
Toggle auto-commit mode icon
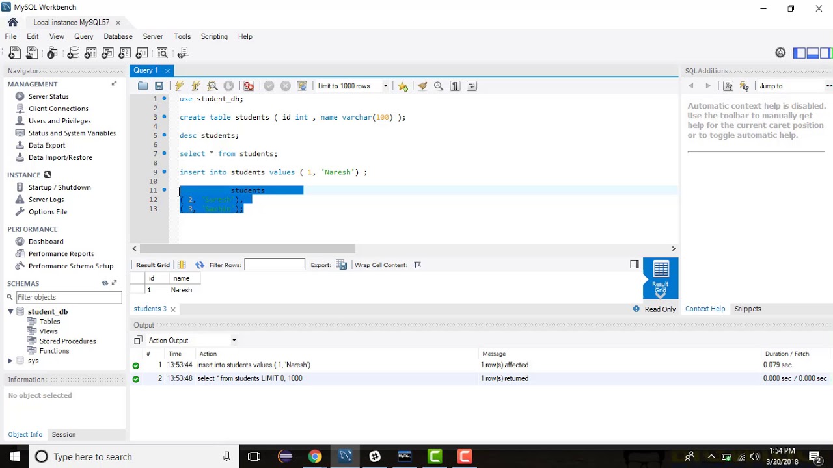302,86
